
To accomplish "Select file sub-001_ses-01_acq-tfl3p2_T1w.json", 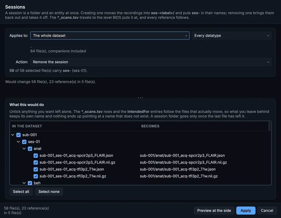I will (x=72, y=169).
